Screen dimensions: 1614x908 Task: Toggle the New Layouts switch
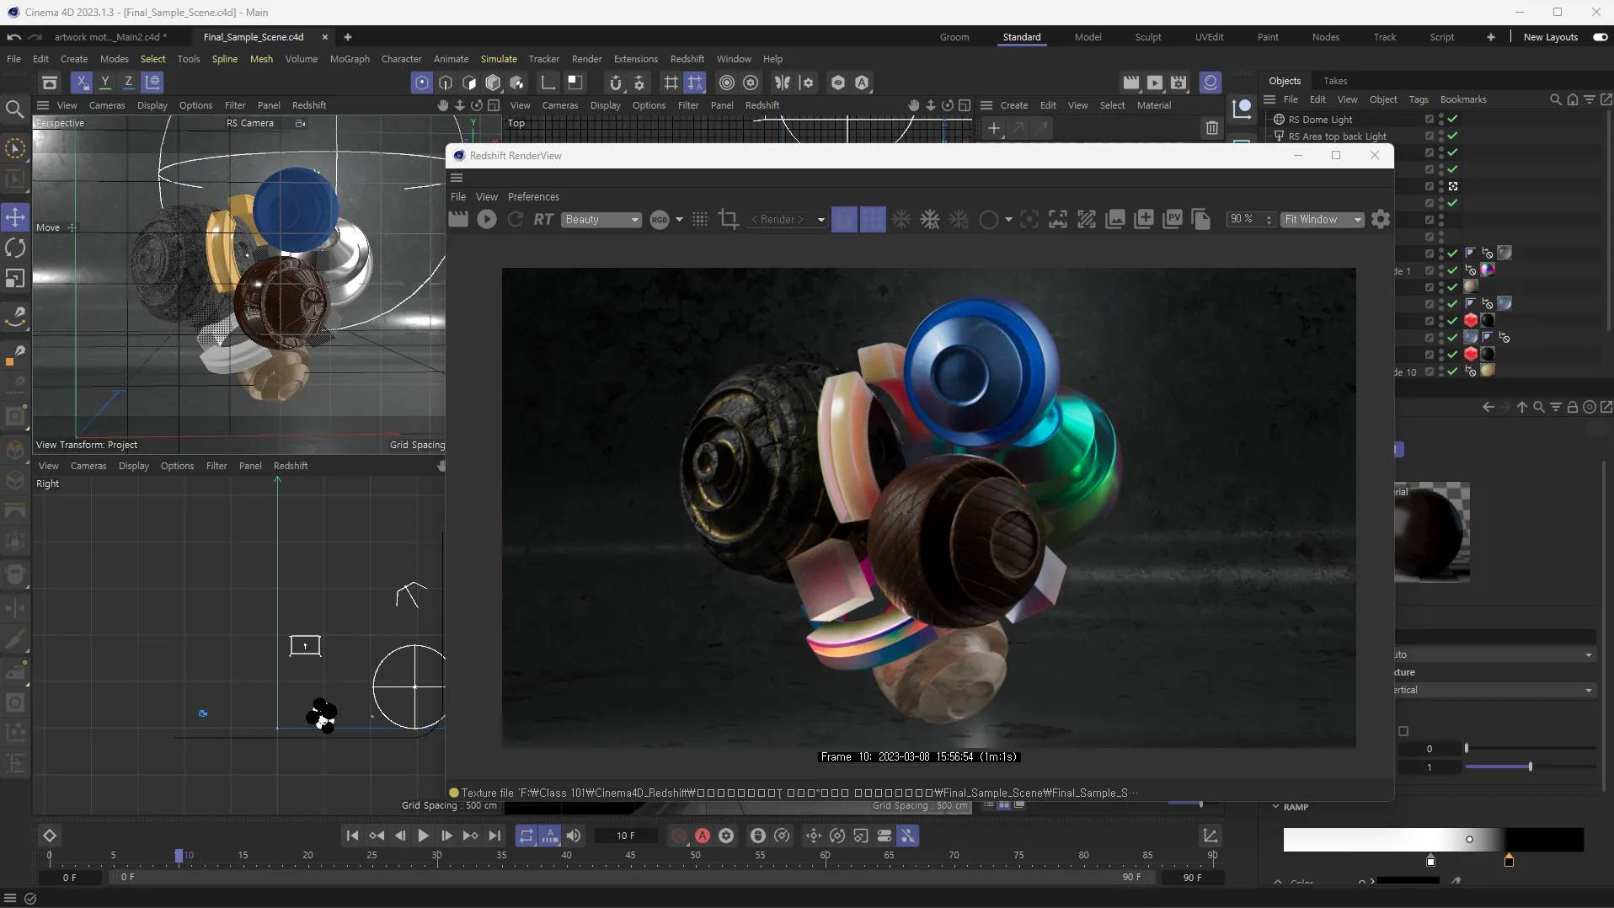[x=1600, y=37]
